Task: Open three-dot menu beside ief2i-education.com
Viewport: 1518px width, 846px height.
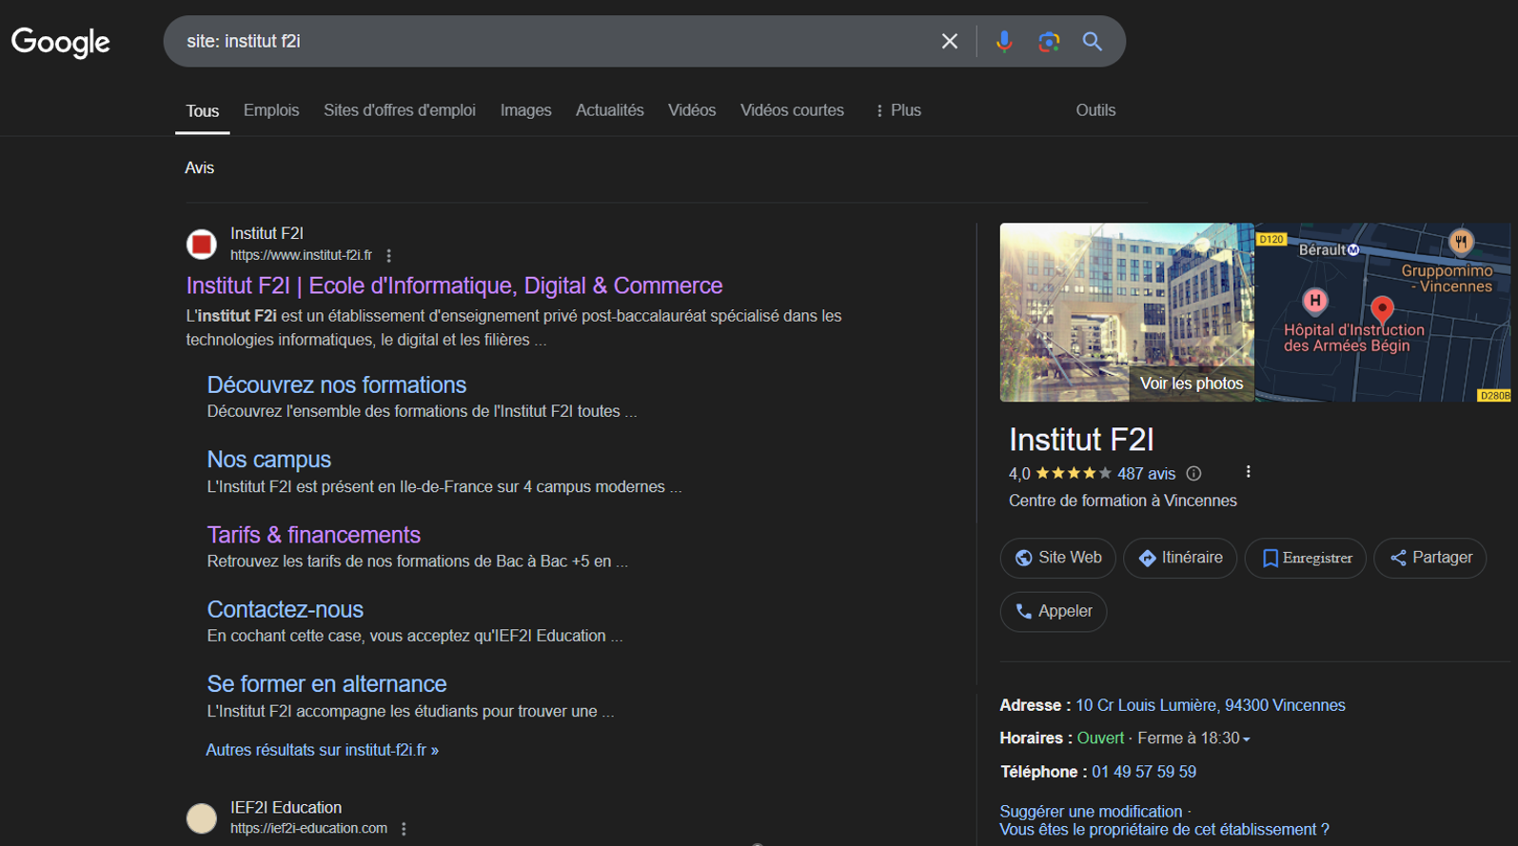Action: pos(404,829)
